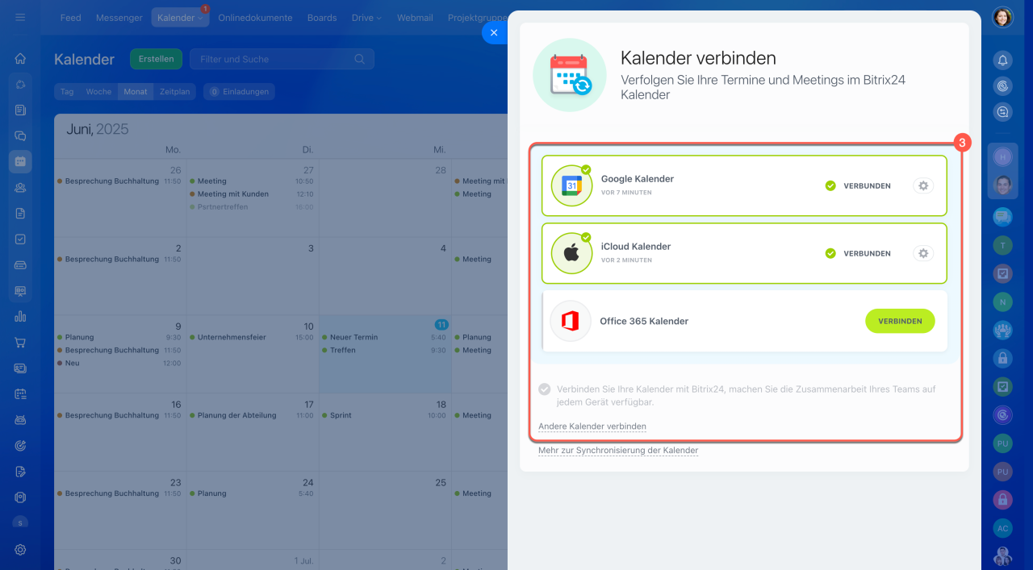The height and width of the screenshot is (570, 1033).
Task: Open the Unternehmensfeier event on June 10
Action: (x=252, y=337)
